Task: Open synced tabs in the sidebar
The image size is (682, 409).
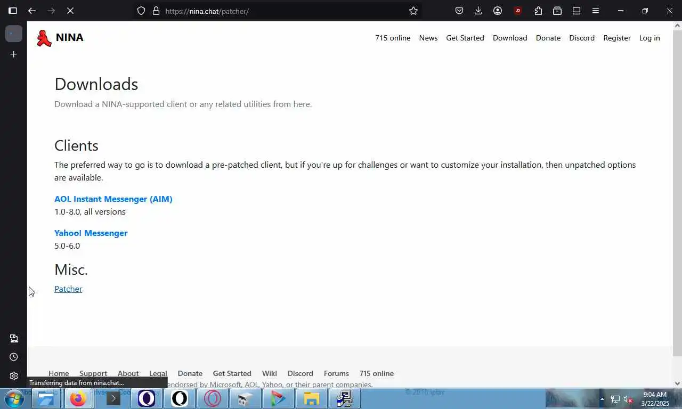Action: click(x=14, y=339)
